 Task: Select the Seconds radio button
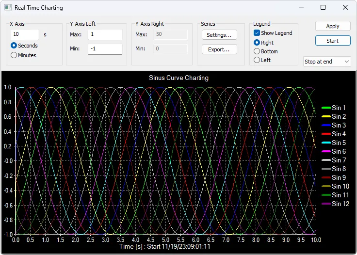pyautogui.click(x=14, y=46)
